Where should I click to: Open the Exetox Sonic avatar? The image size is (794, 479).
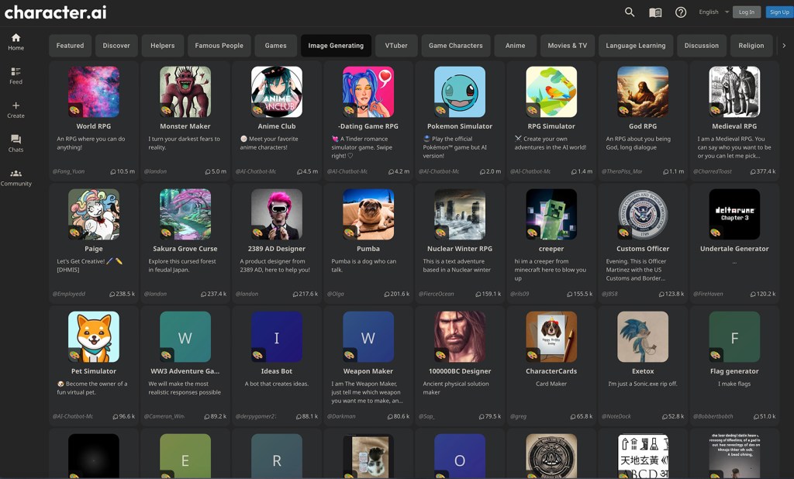[x=643, y=336]
